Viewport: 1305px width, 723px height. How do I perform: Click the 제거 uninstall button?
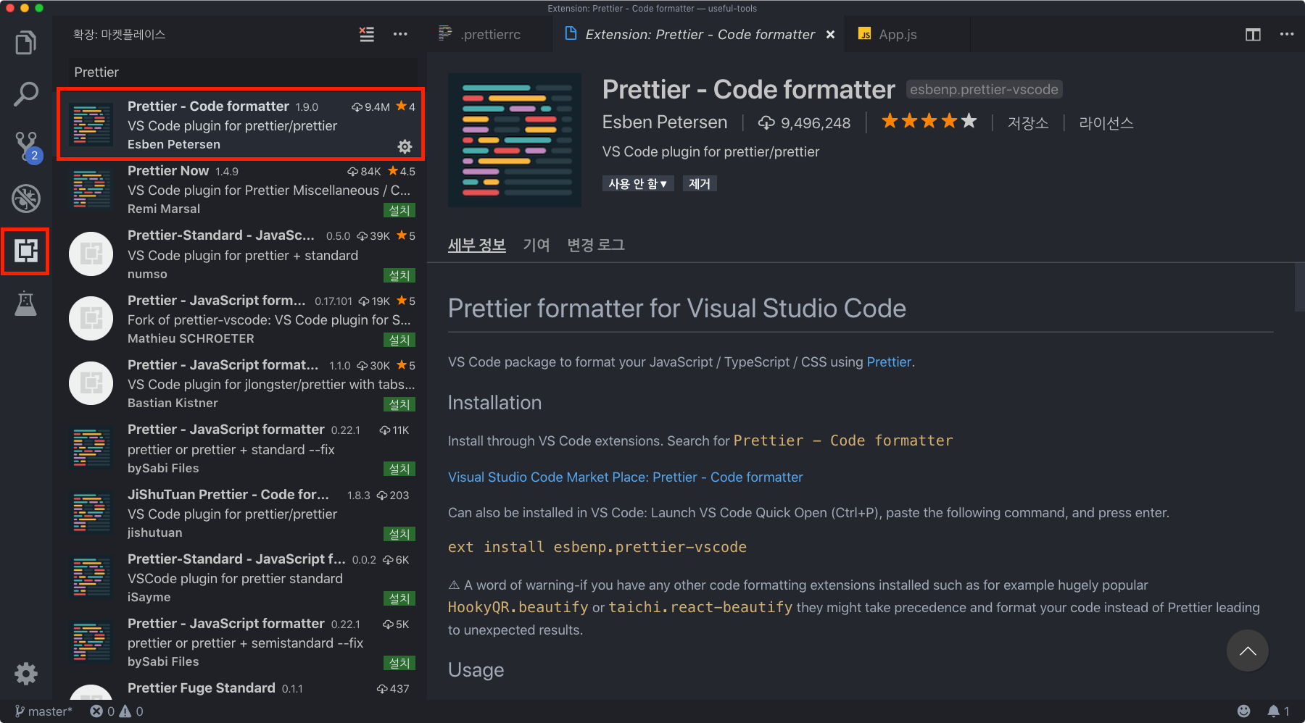[700, 184]
